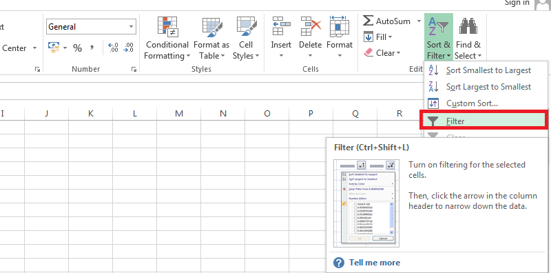This screenshot has height=273, width=551.
Task: Click the AutoSum sigma icon
Action: tap(368, 21)
